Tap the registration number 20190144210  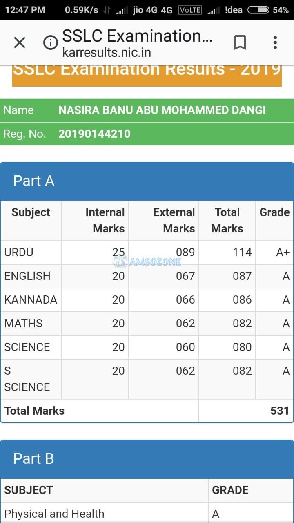pyautogui.click(x=94, y=134)
